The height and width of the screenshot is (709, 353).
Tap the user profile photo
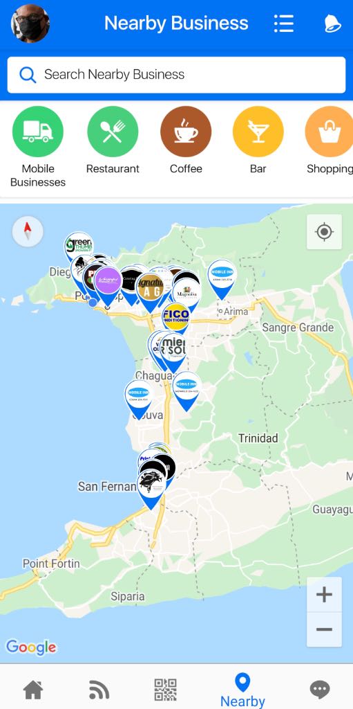click(30, 24)
